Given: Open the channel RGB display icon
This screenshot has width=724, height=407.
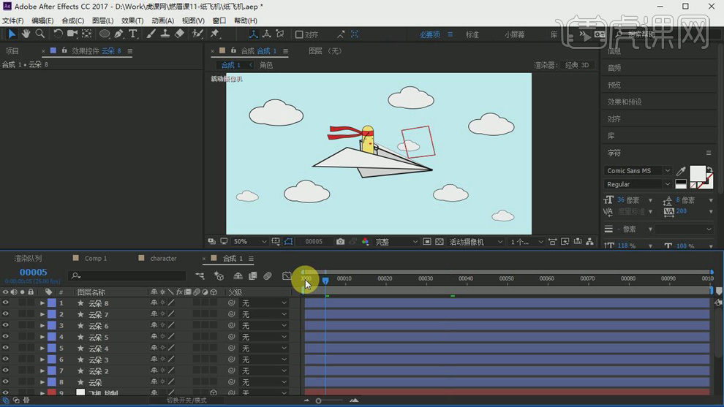Looking at the screenshot, I should 365,241.
